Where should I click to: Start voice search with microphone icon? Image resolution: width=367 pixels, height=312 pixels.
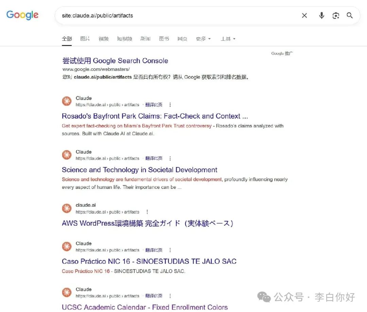[321, 15]
